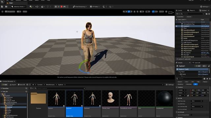Viewport: 211px width, 118px height.
Task: Toggle surface snapping icon in viewport
Action: pos(137,12)
